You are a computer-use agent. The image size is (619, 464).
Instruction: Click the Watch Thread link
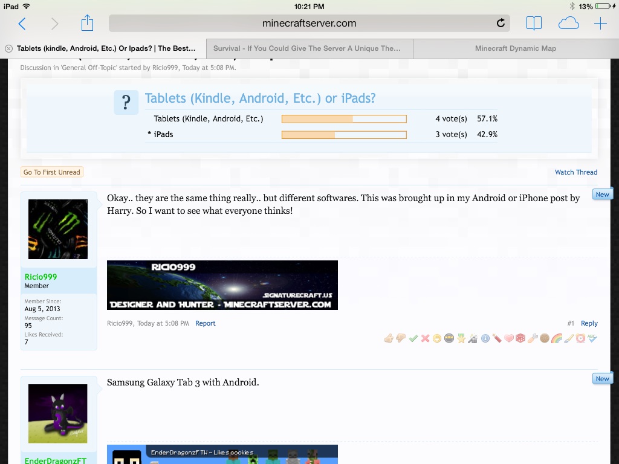[x=576, y=172]
